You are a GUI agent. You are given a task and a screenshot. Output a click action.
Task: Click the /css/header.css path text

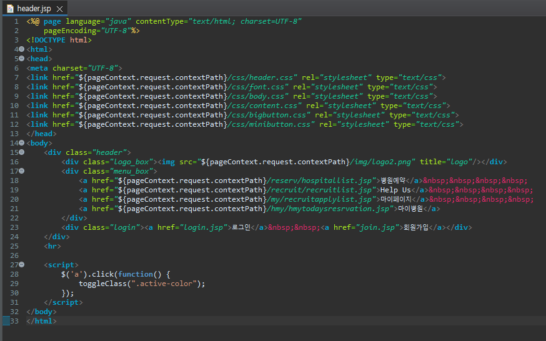pyautogui.click(x=260, y=77)
